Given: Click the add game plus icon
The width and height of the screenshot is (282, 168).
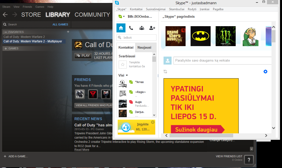Looking at the screenshot, I should click(5, 156).
